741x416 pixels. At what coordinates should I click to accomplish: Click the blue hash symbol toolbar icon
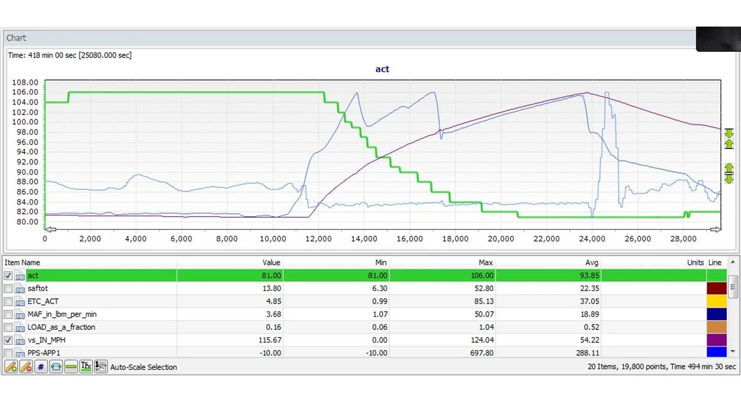(x=41, y=367)
